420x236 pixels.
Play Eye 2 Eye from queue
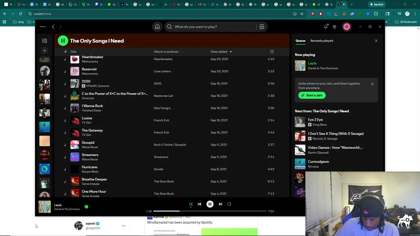(336, 122)
